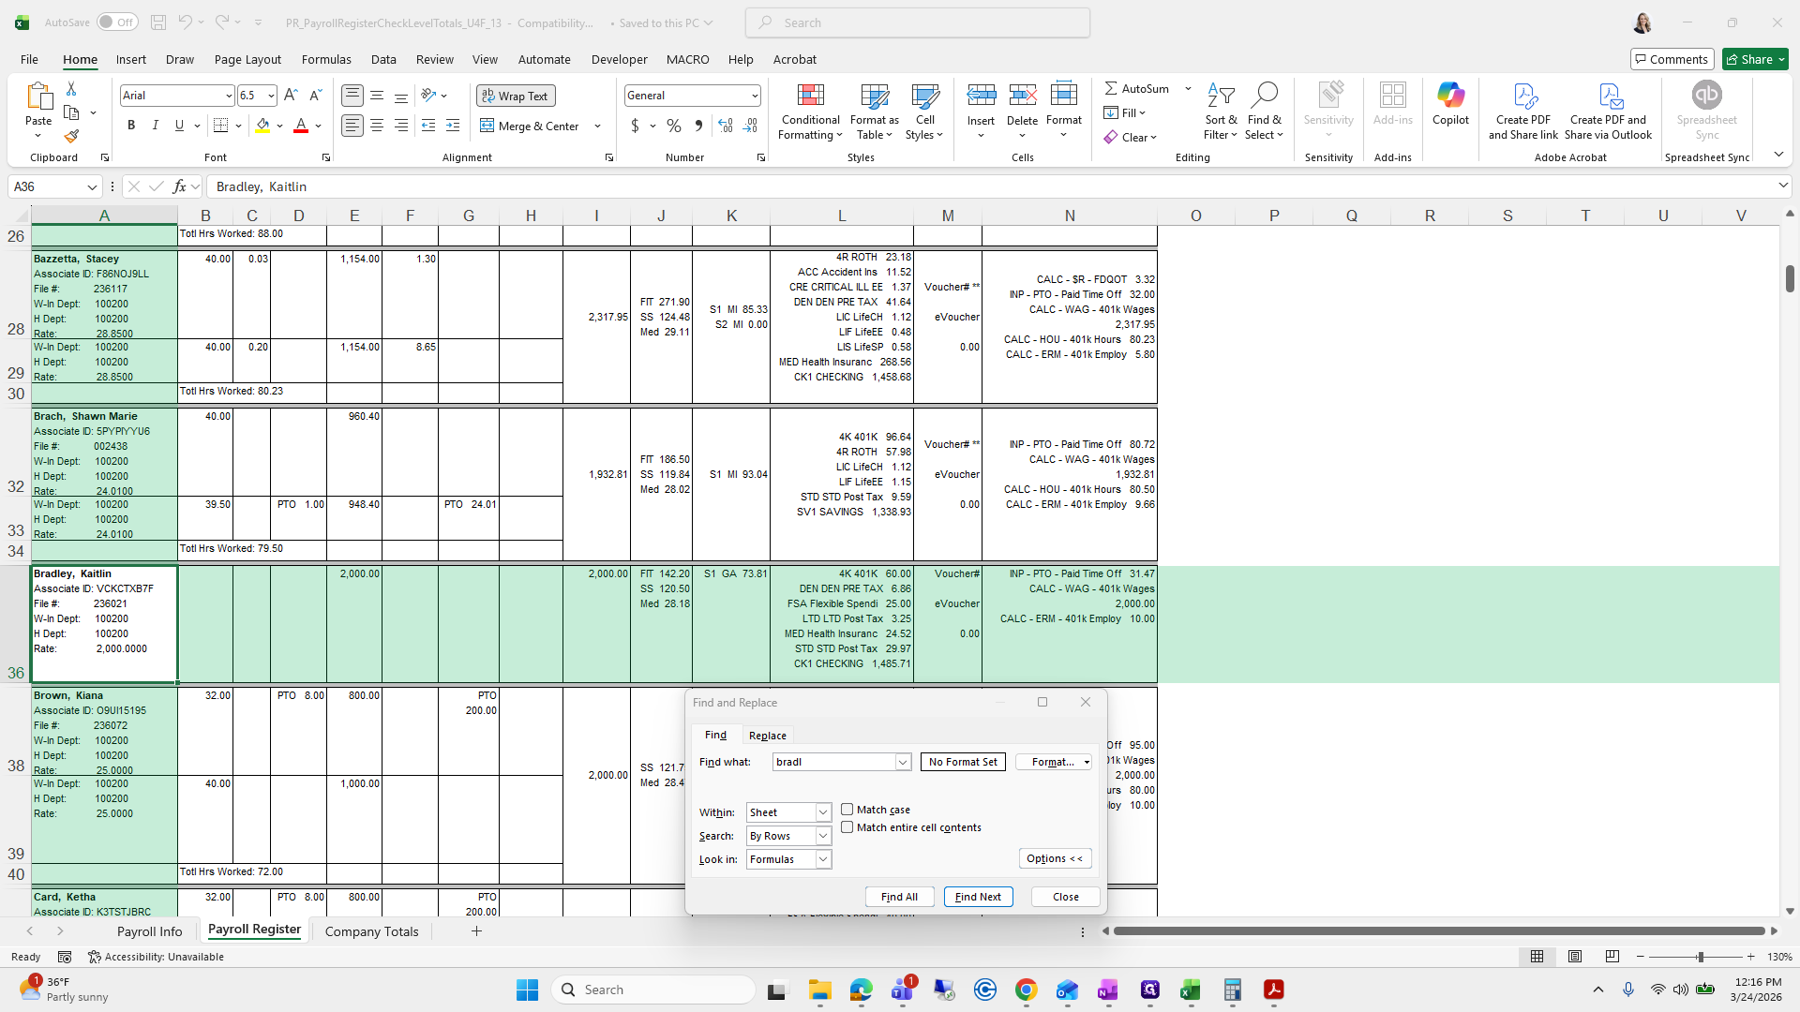Enable Match case checkbox

[x=847, y=810]
